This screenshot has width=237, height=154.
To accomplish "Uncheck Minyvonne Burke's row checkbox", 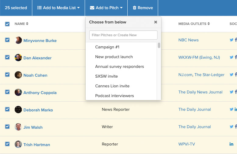I will [7, 40].
